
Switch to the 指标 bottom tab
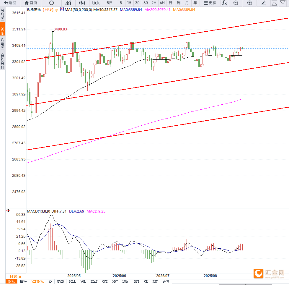click(12, 281)
